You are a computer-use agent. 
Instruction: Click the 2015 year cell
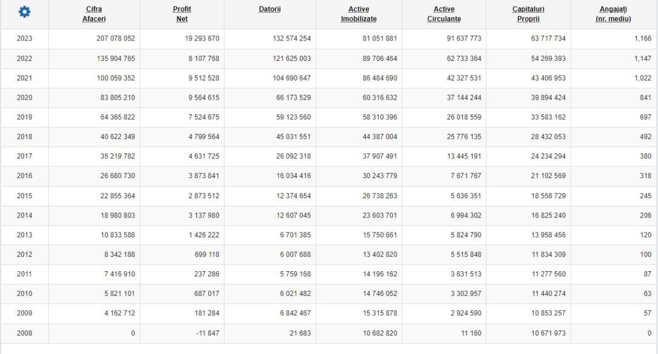click(x=25, y=196)
